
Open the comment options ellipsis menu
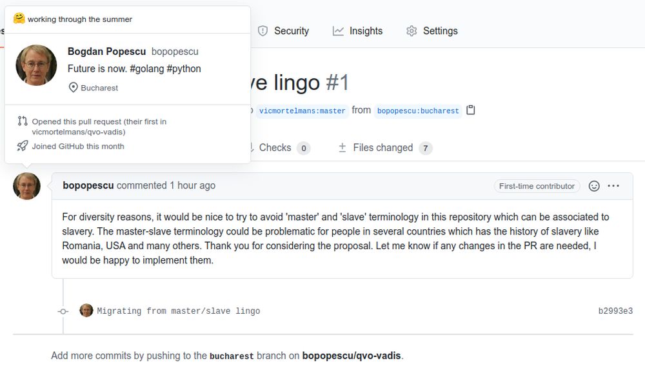(x=613, y=186)
